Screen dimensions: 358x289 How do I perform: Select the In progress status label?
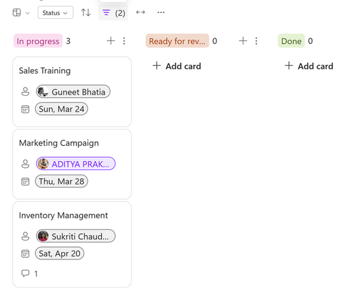pos(38,41)
